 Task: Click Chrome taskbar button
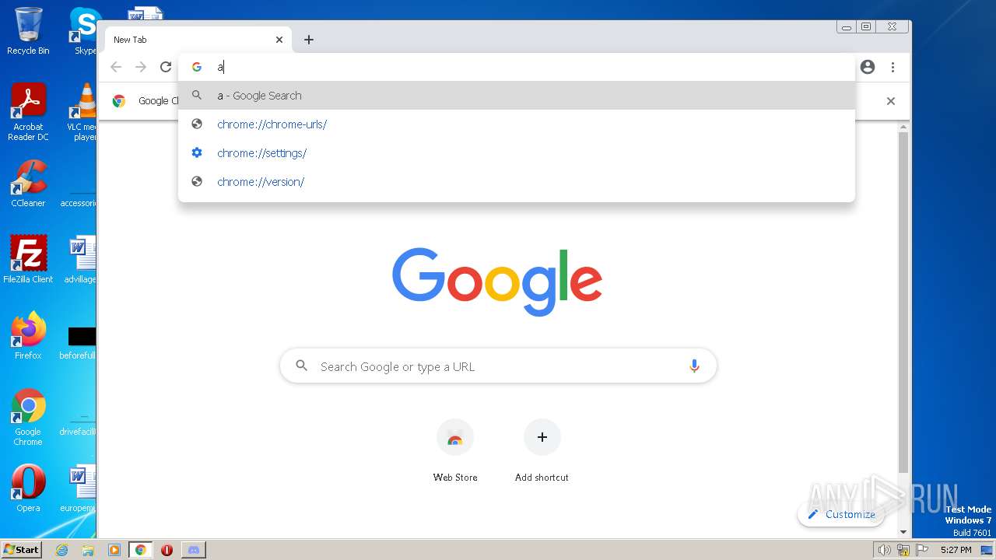pos(141,550)
